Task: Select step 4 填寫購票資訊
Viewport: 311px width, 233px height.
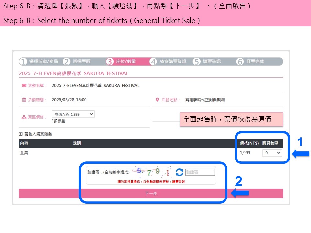Action: pos(168,61)
